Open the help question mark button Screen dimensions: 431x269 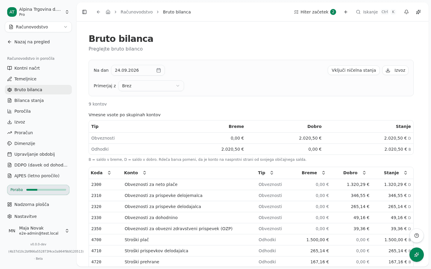point(417,236)
